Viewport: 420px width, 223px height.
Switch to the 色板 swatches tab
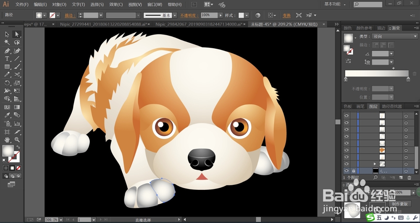[348, 106]
